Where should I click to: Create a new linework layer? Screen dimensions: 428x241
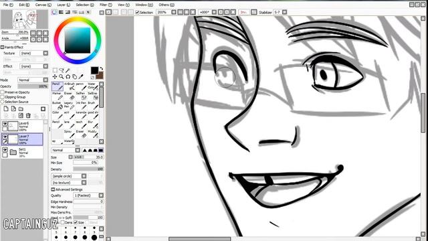13,108
